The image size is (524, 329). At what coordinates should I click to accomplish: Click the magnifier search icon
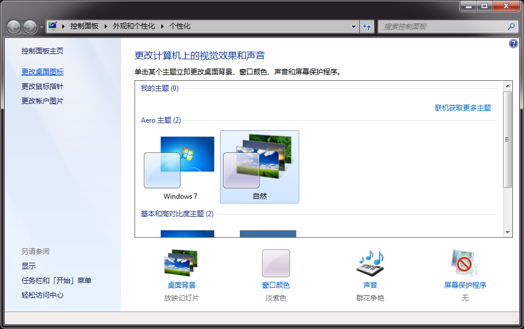point(511,26)
